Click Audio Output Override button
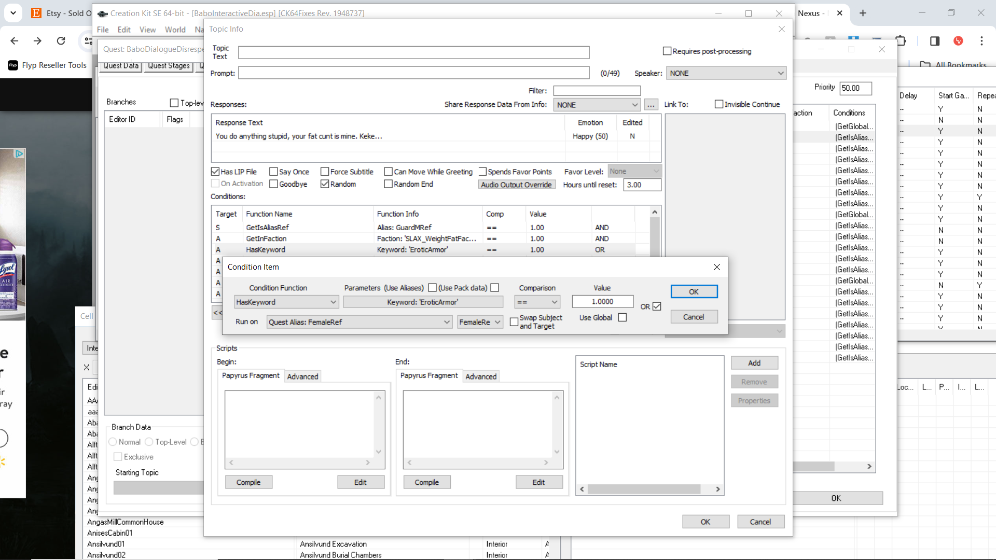The width and height of the screenshot is (996, 560). [516, 185]
